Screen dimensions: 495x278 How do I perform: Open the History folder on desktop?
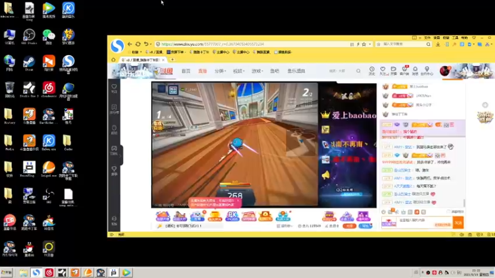click(9, 116)
